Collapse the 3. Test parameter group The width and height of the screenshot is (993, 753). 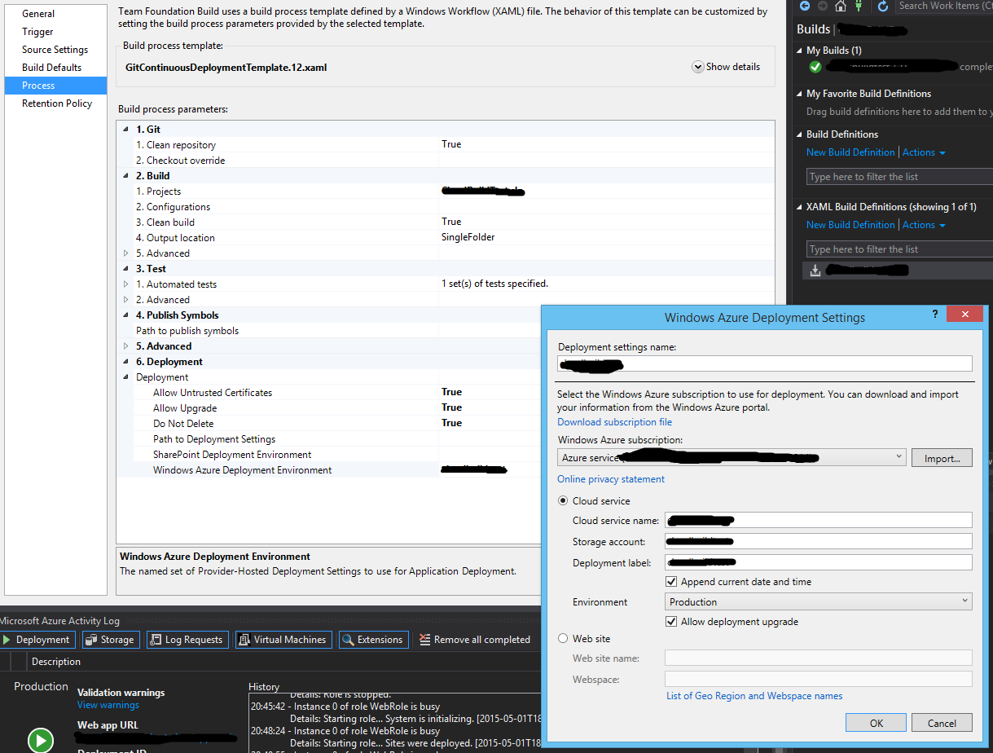click(x=125, y=269)
